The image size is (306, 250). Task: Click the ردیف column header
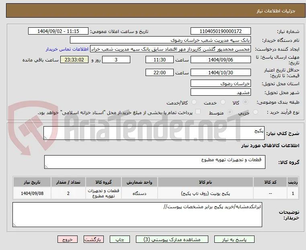[293, 182]
